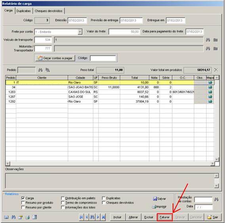225x223 pixels.
Task: Select the row with city CAXIAS DO SUL
Action: 110,92
